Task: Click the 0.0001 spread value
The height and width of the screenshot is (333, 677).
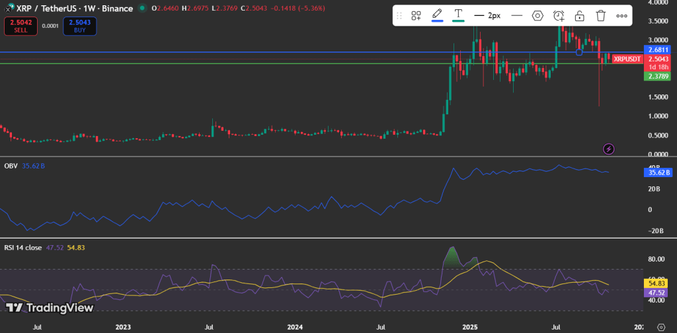Action: click(x=50, y=26)
